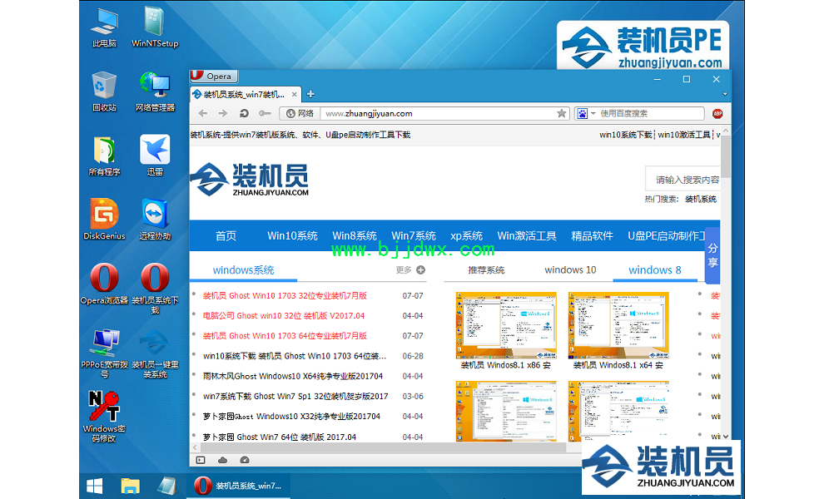Open Win激活工具 in navigation bar
This screenshot has width=824, height=499.
click(527, 235)
